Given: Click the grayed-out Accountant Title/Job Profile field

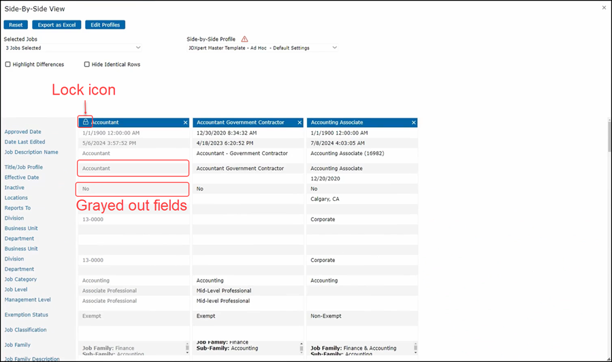Looking at the screenshot, I should pyautogui.click(x=133, y=168).
